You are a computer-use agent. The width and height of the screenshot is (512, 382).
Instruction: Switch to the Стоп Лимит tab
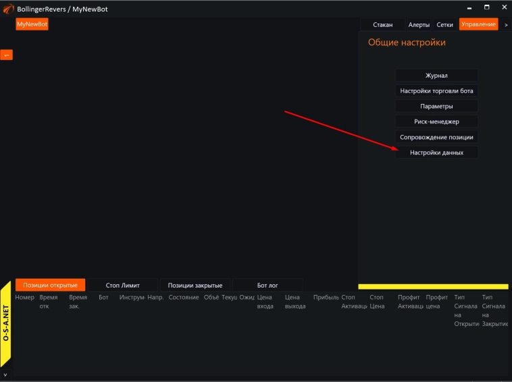pos(123,285)
